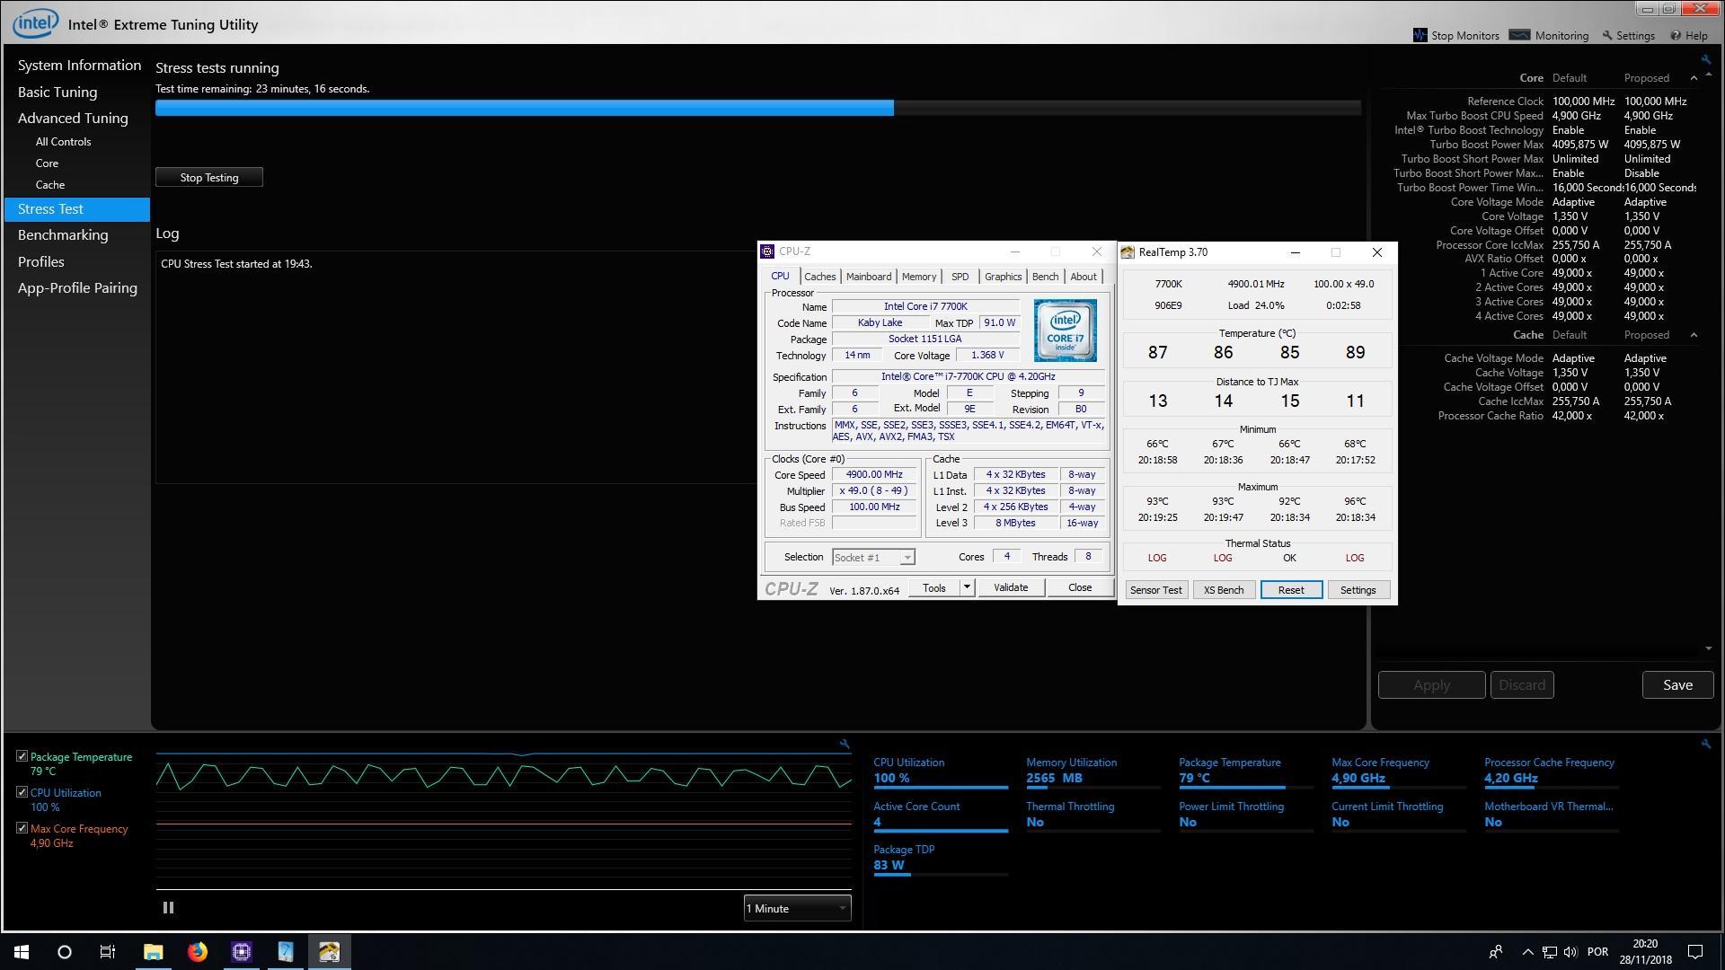Click wrench icon on graph panel
Image resolution: width=1725 pixels, height=970 pixels.
(x=845, y=744)
